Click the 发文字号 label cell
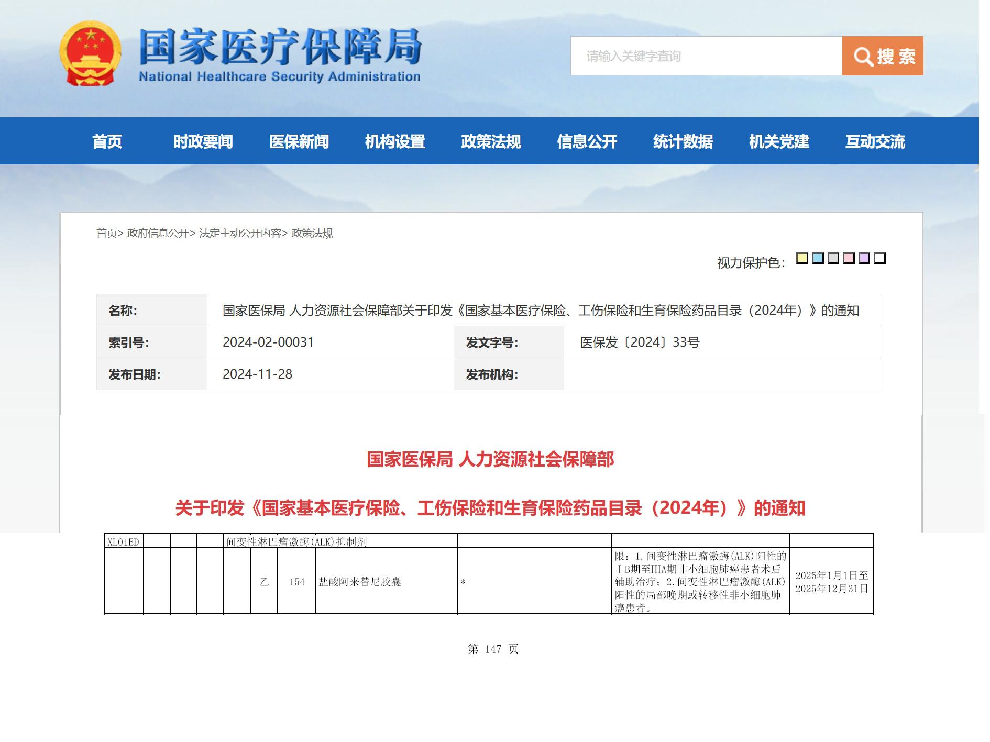990x742 pixels. [x=509, y=342]
